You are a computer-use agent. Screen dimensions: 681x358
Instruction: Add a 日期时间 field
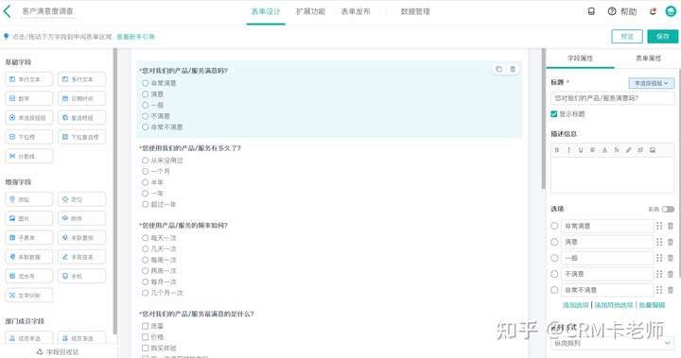tap(81, 98)
